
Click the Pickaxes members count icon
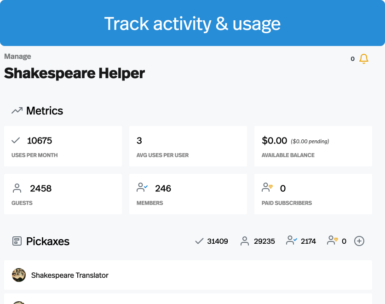tap(292, 241)
